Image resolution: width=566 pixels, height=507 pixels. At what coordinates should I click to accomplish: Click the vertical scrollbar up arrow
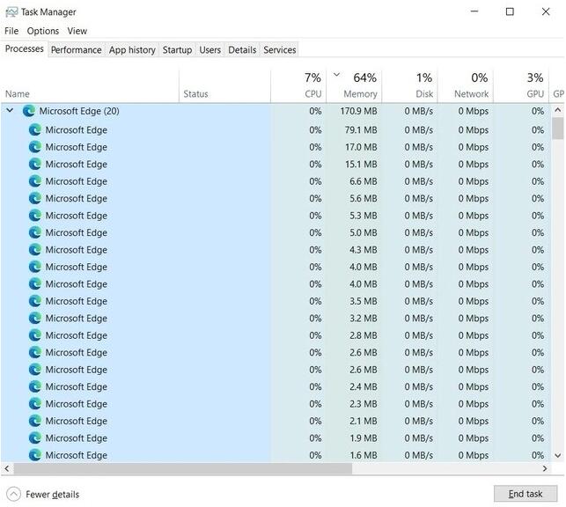coord(558,110)
